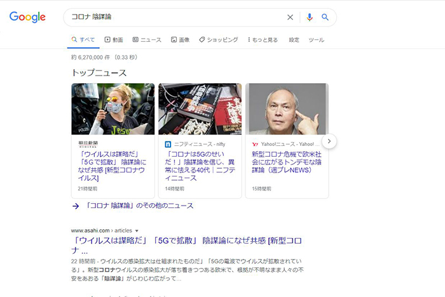
Task: Open thumbnail of conspiracy books pile
Action: [200, 109]
